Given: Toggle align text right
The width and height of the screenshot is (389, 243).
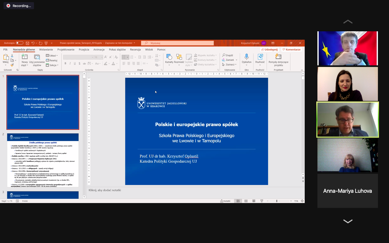Looking at the screenshot, I should (133, 63).
